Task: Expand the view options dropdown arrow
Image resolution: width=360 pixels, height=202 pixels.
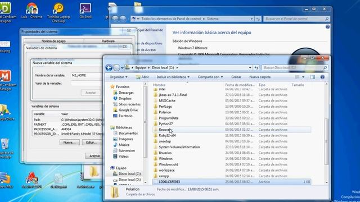Action: click(x=303, y=77)
